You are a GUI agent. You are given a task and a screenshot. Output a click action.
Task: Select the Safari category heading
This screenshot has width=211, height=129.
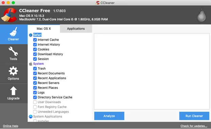[x=37, y=35]
